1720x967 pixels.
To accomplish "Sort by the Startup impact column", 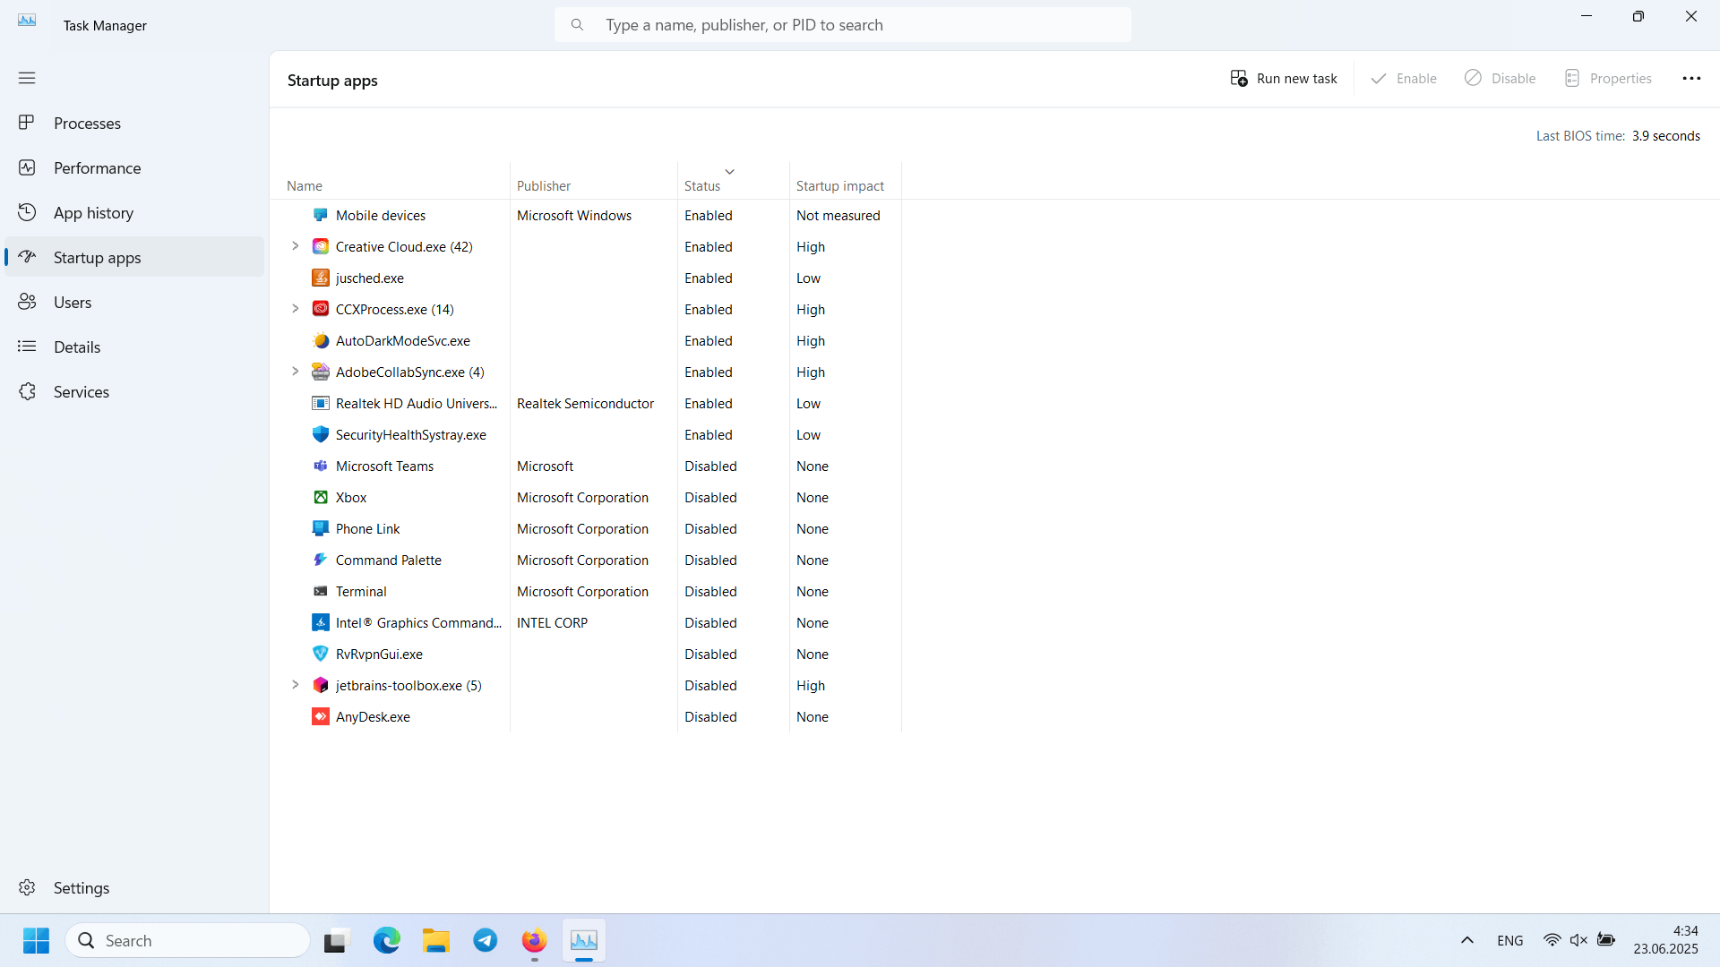I will pos(839,185).
